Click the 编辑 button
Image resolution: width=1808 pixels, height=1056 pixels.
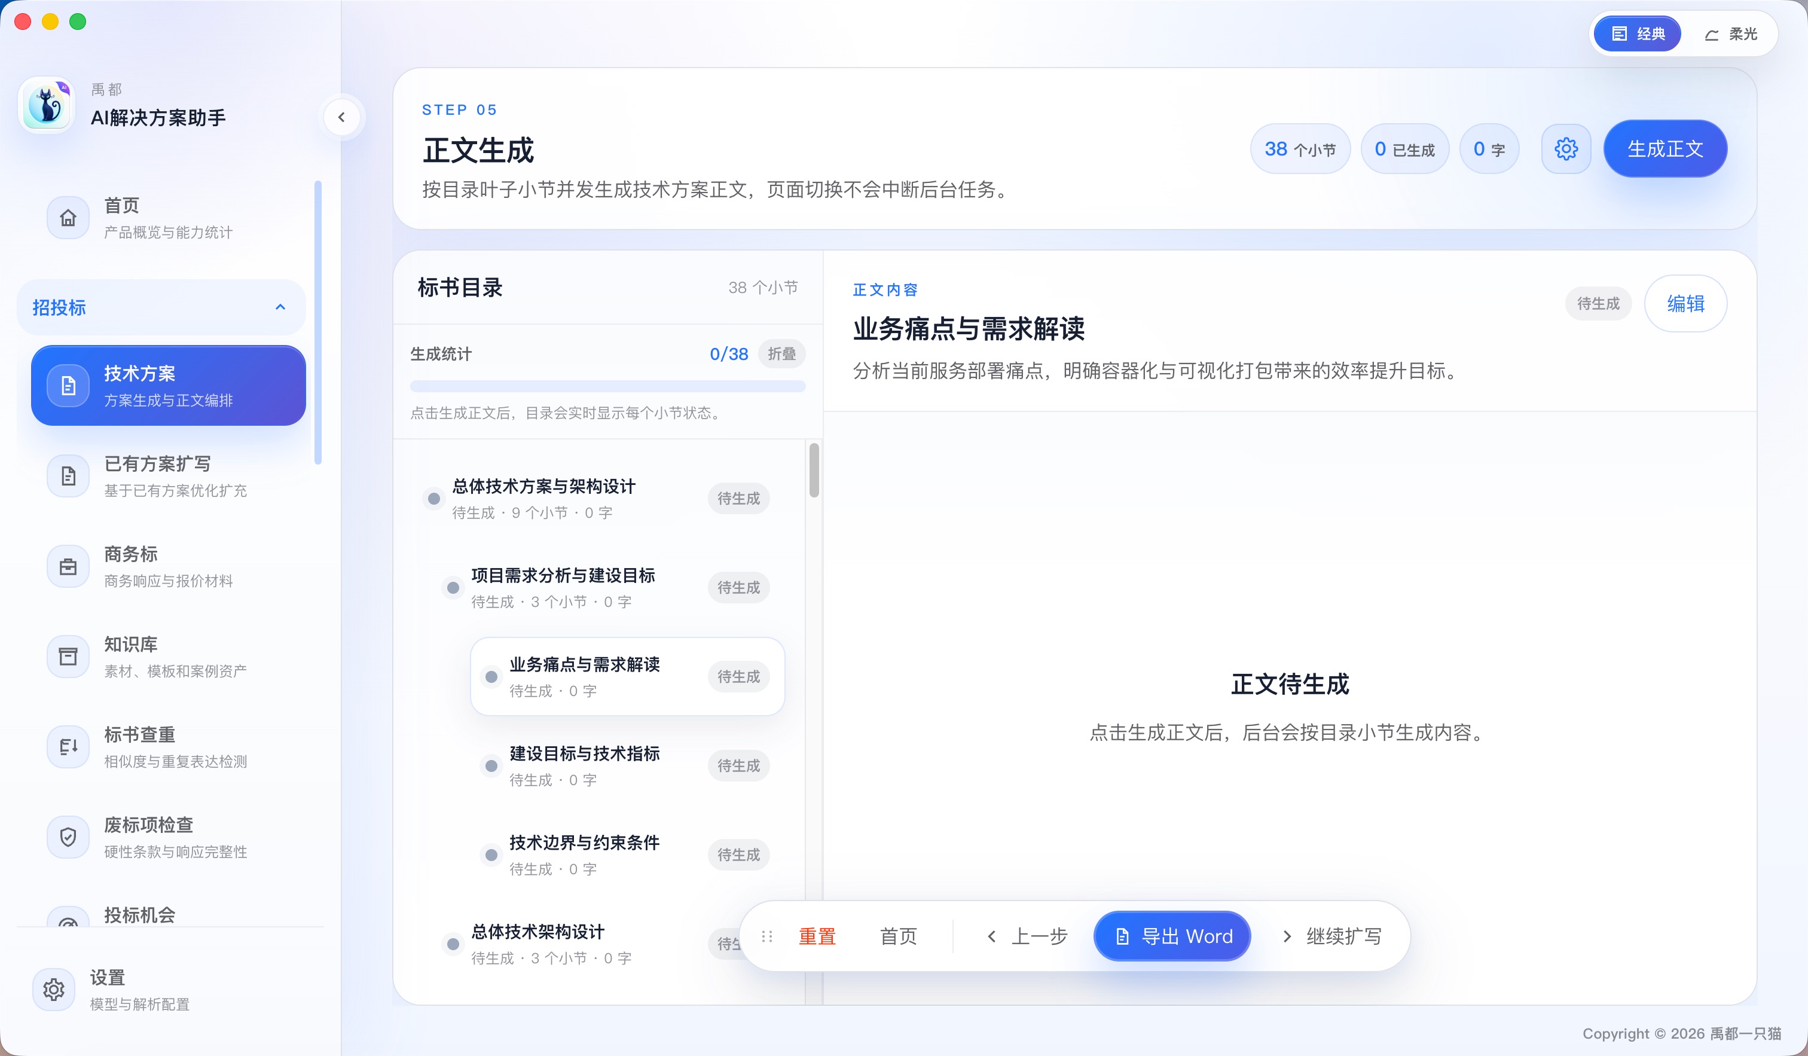tap(1685, 303)
